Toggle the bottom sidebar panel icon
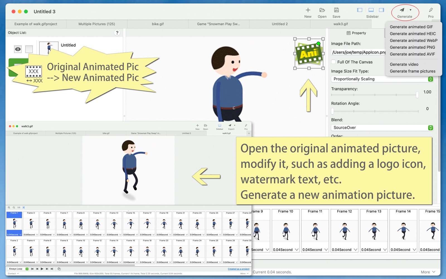The width and height of the screenshot is (446, 279). 371,10
